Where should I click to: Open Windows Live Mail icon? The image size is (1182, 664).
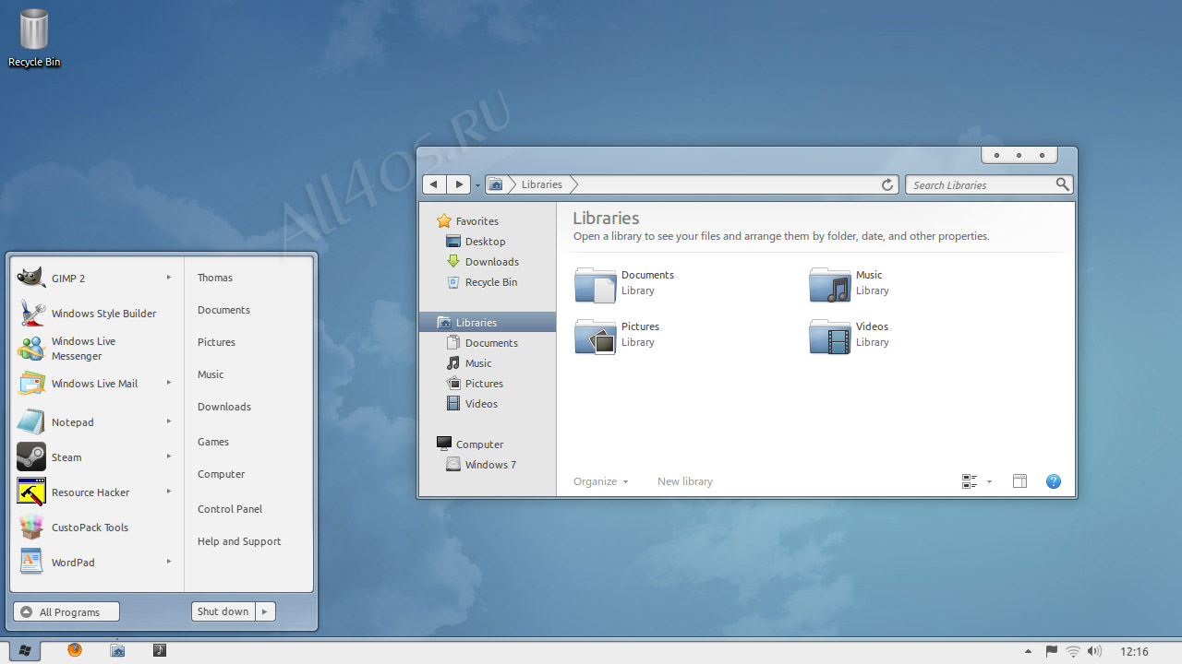[31, 383]
